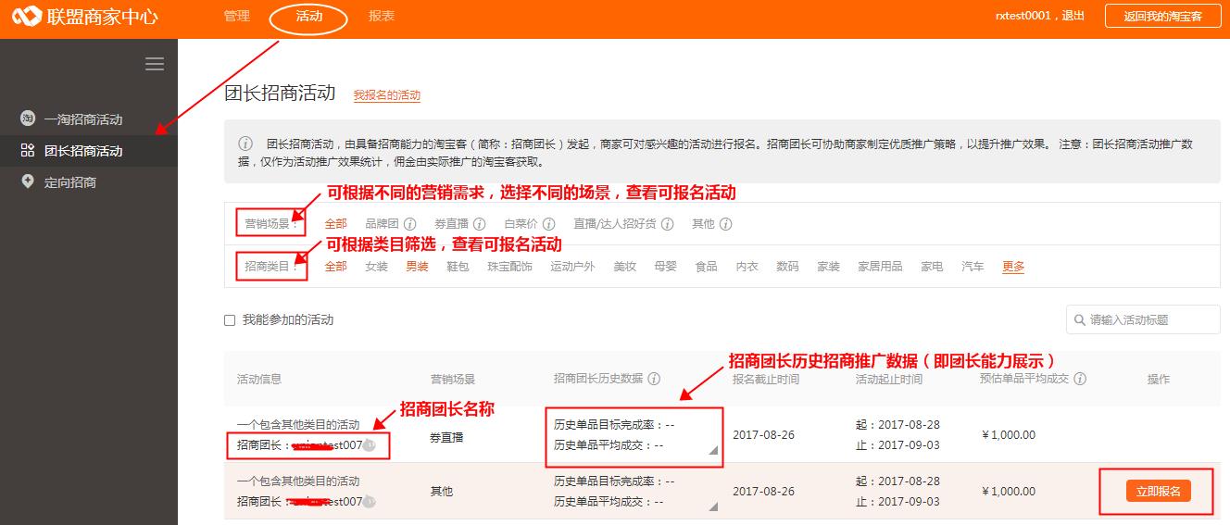Filter category by 数码
The width and height of the screenshot is (1230, 525).
(x=787, y=267)
